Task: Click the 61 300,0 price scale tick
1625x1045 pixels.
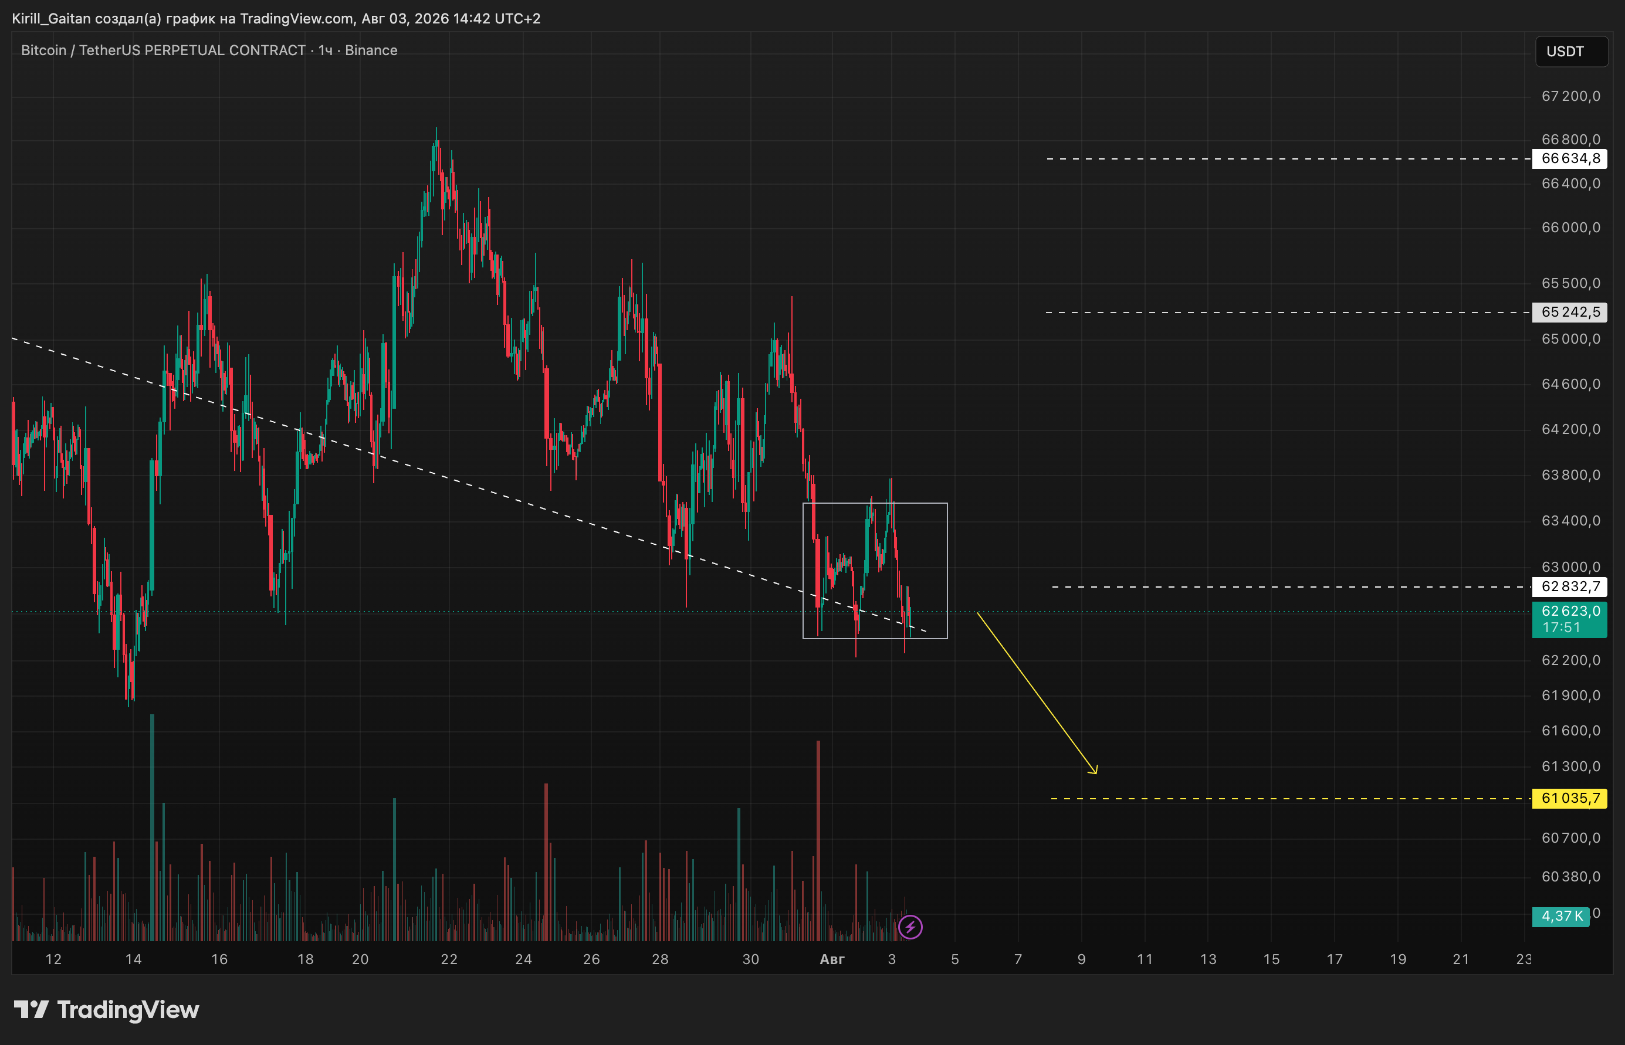Action: (1570, 767)
